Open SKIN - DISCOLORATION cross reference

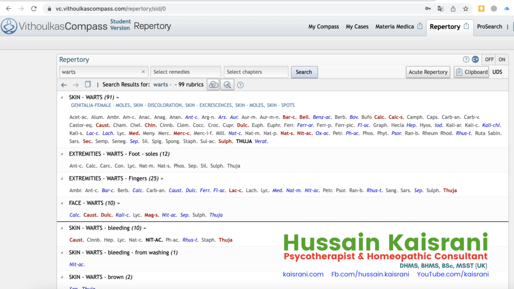(158, 105)
